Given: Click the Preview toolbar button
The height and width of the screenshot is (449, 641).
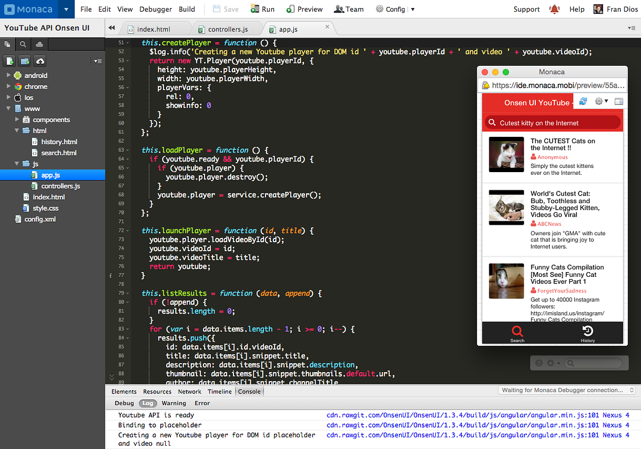Looking at the screenshot, I should pos(304,9).
